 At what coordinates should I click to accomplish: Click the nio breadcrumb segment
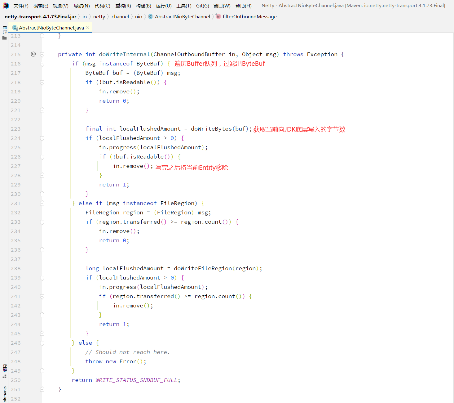click(x=139, y=16)
